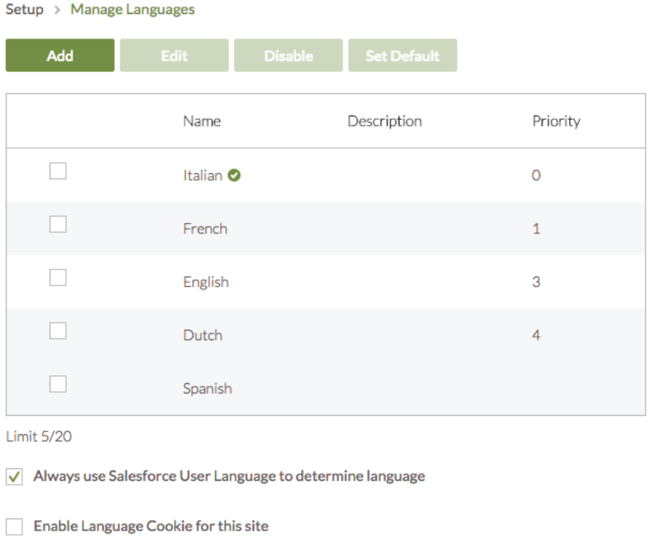Click the green default checkmark beside Italian
The width and height of the screenshot is (658, 543).
234,175
